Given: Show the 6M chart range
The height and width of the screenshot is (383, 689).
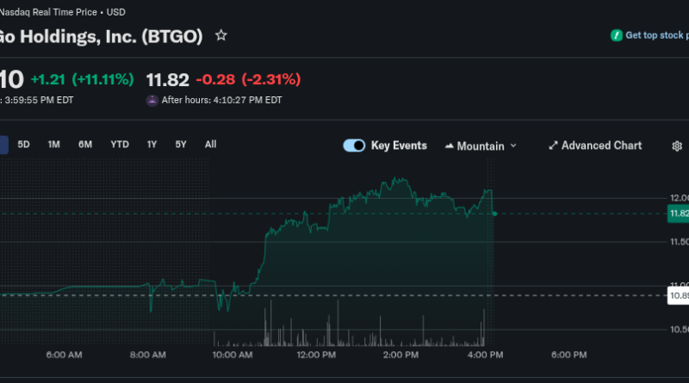Looking at the screenshot, I should tap(85, 145).
